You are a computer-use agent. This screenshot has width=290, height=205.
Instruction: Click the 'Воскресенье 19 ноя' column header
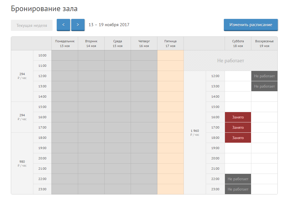pos(264,43)
